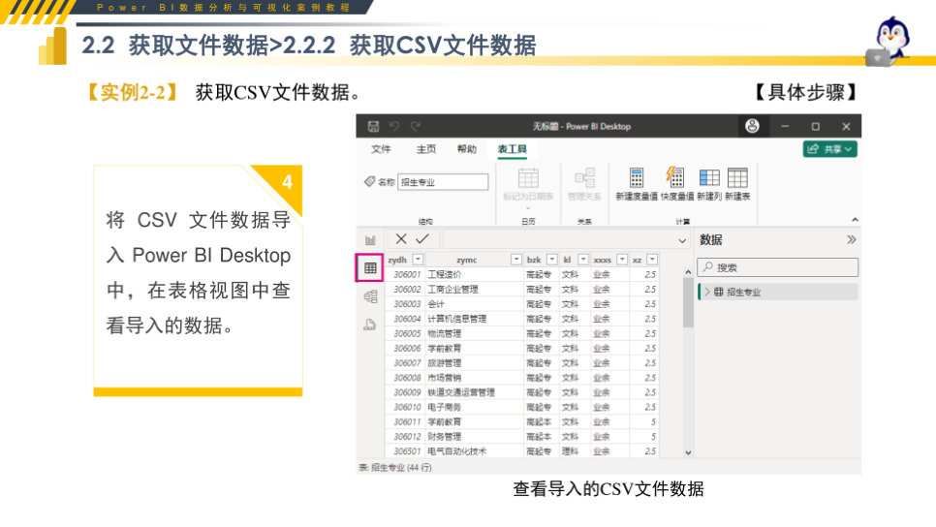Cancel formula with the X icon
The image size is (936, 527).
coord(401,238)
